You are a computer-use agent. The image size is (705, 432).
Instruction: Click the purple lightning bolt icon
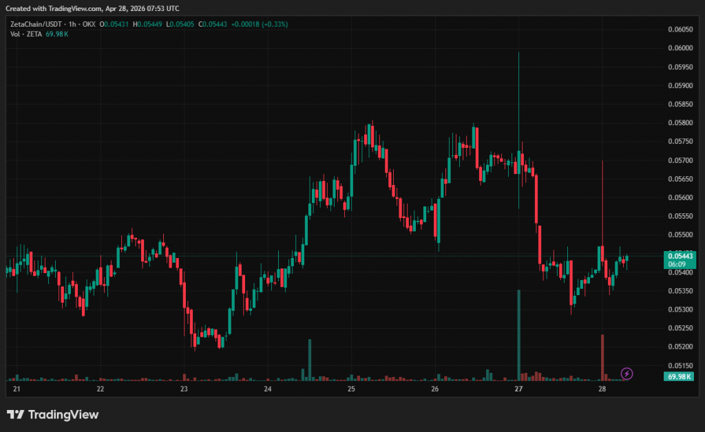pyautogui.click(x=627, y=374)
